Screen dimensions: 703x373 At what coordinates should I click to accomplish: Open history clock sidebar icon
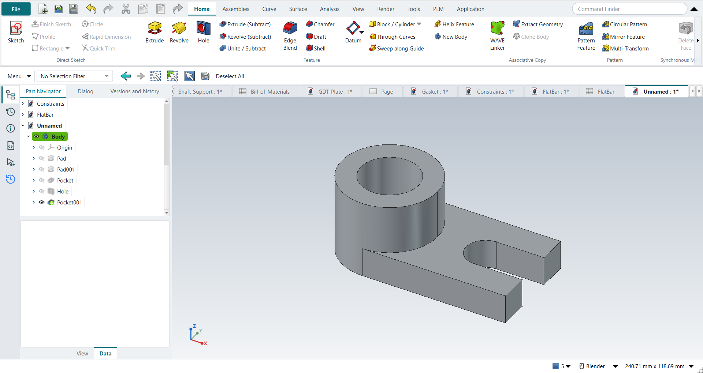11,112
